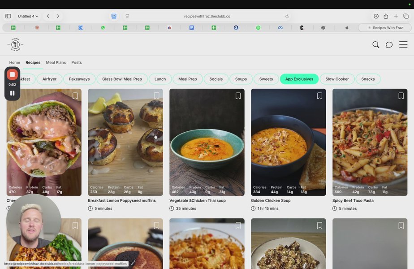Screen dimensions: 414x269
Task: Open the chat messages bubble icon
Action: [x=389, y=45]
